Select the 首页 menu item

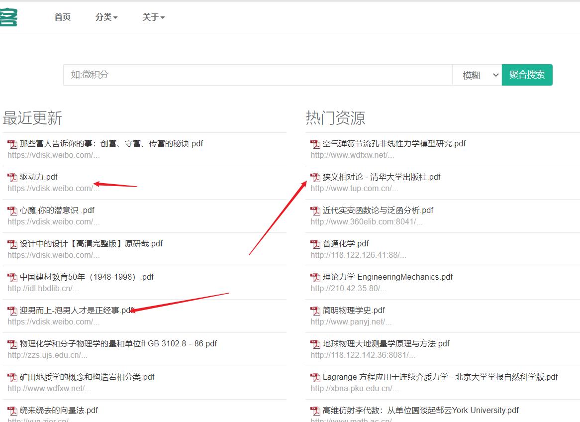(x=62, y=17)
